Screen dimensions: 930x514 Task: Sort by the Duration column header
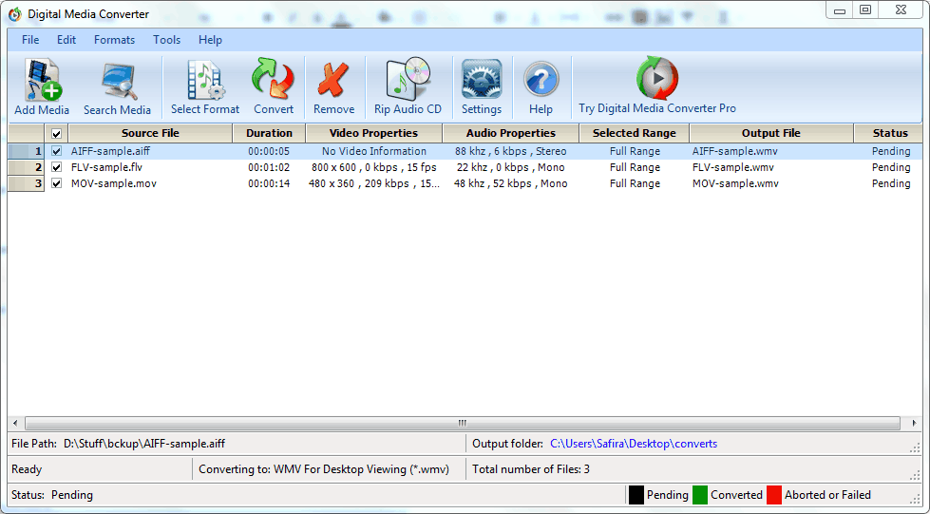coord(269,133)
